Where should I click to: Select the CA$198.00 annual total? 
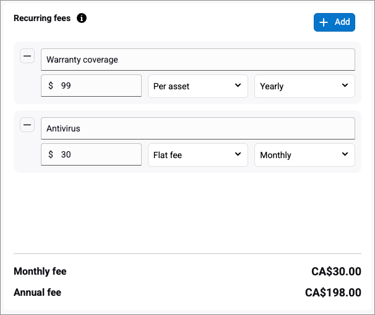333,292
